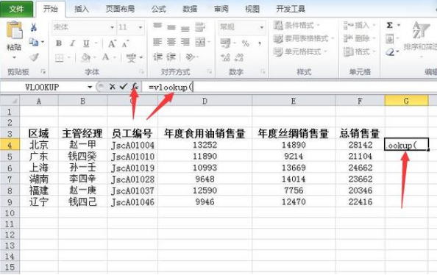Confirm formula entry with check mark
437x275 pixels.
(123, 87)
